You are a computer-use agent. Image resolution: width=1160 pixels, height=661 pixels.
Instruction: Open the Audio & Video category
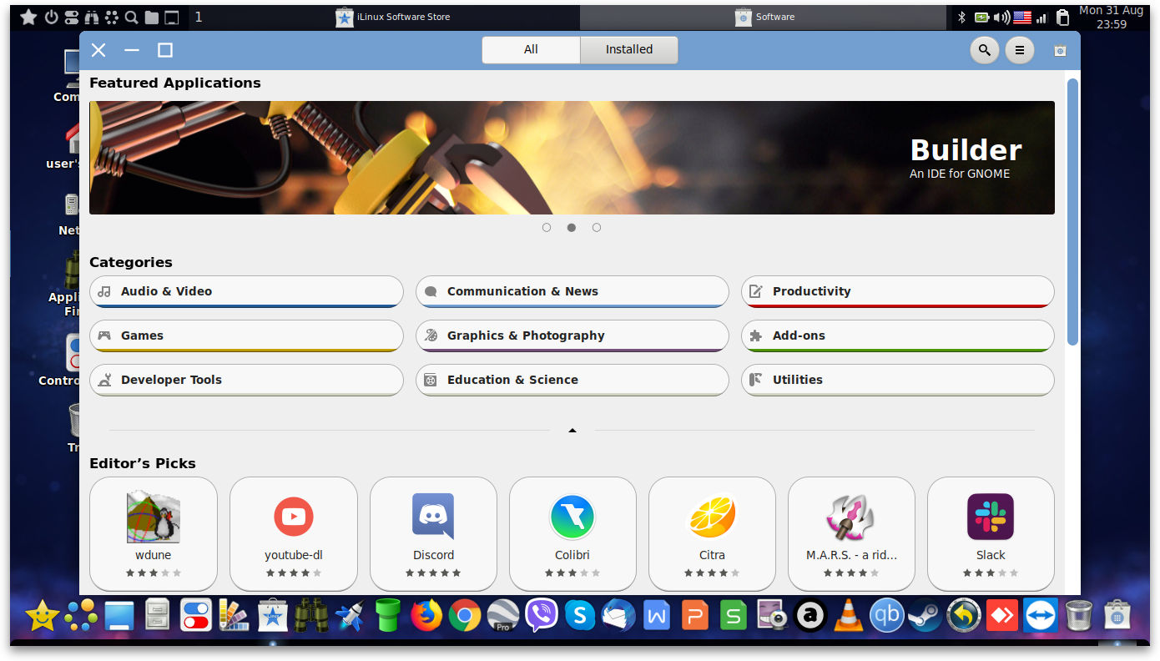(x=246, y=291)
